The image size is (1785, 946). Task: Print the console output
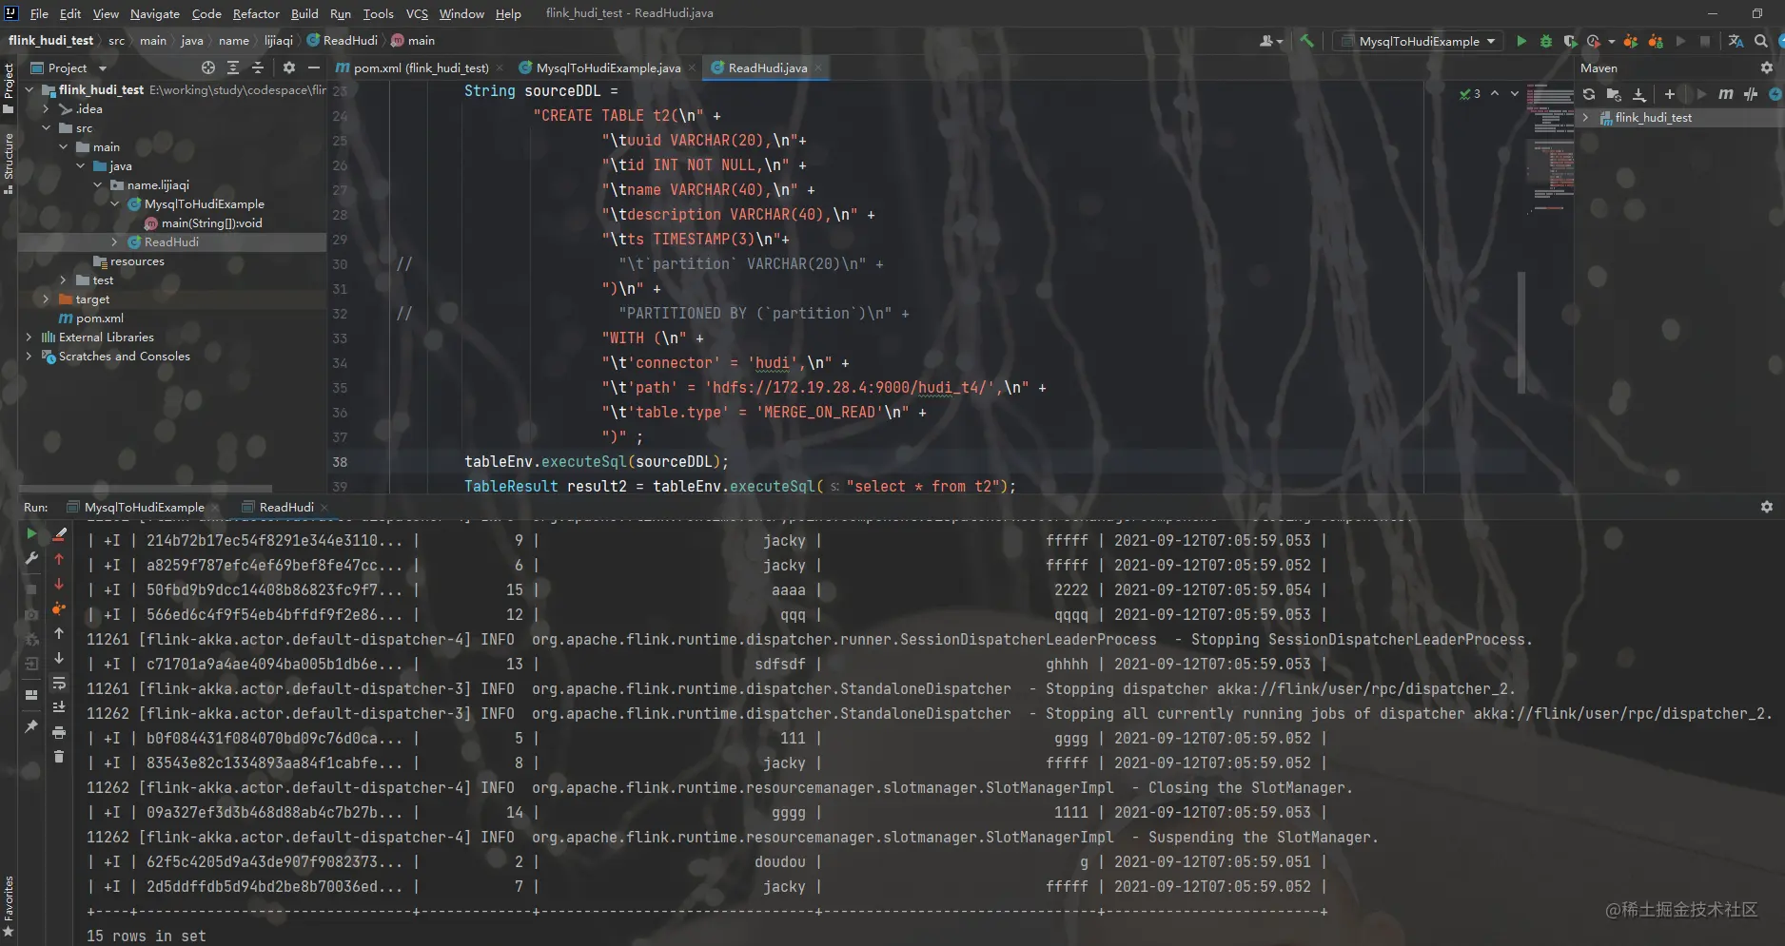coord(59,732)
